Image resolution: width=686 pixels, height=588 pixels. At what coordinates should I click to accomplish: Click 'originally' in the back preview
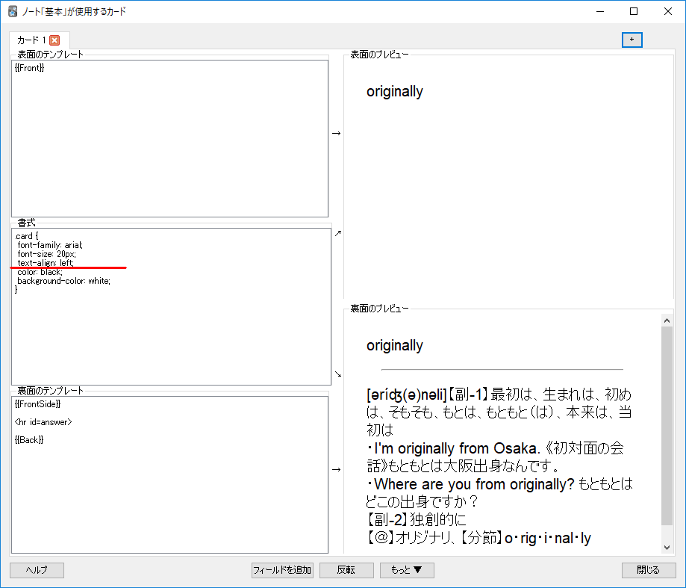point(395,345)
